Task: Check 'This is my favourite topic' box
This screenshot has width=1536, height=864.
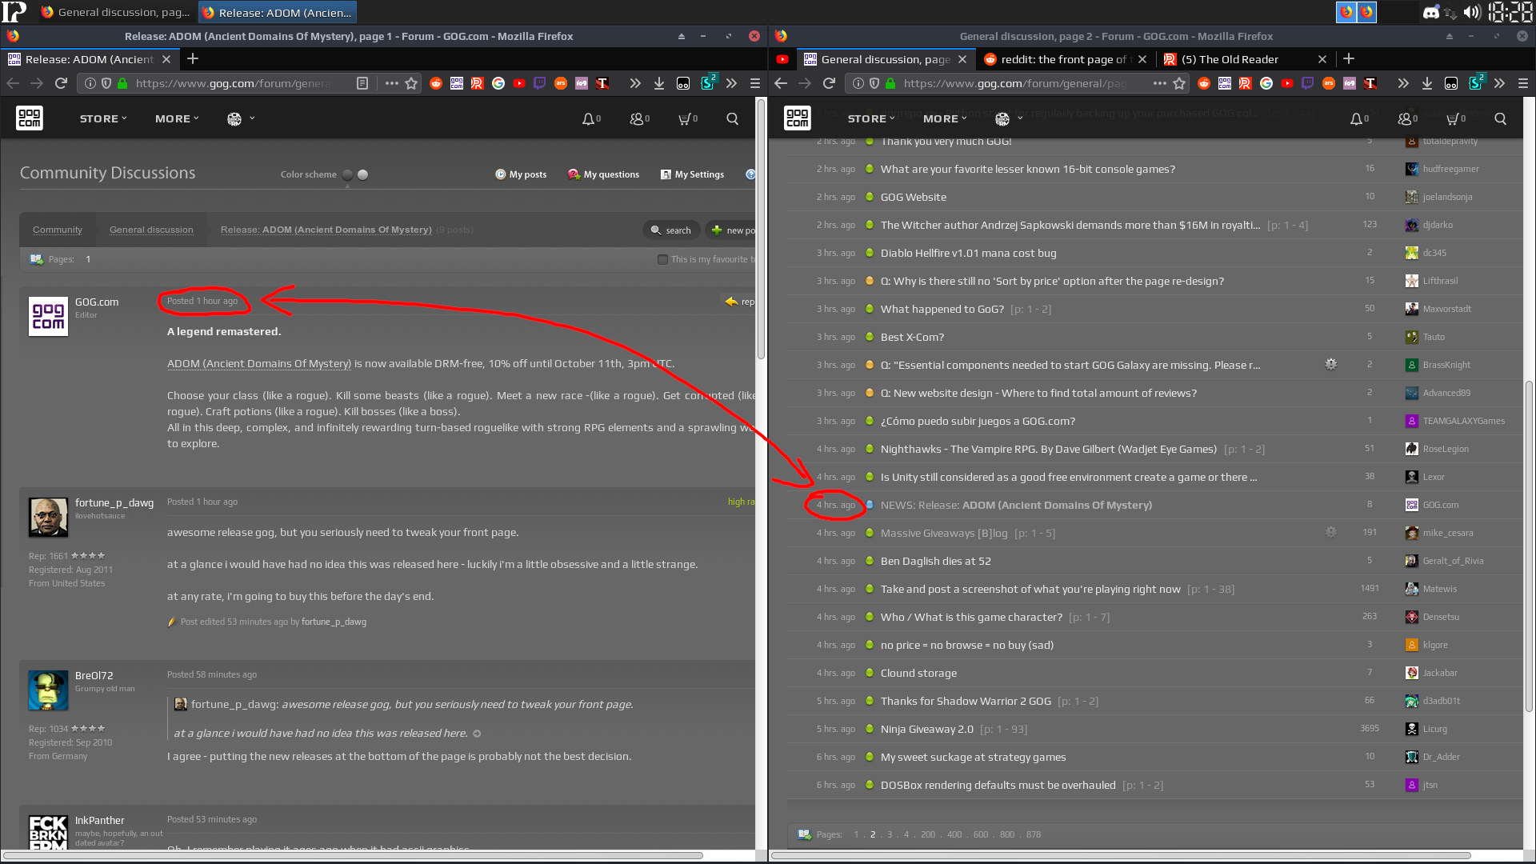Action: coord(662,259)
